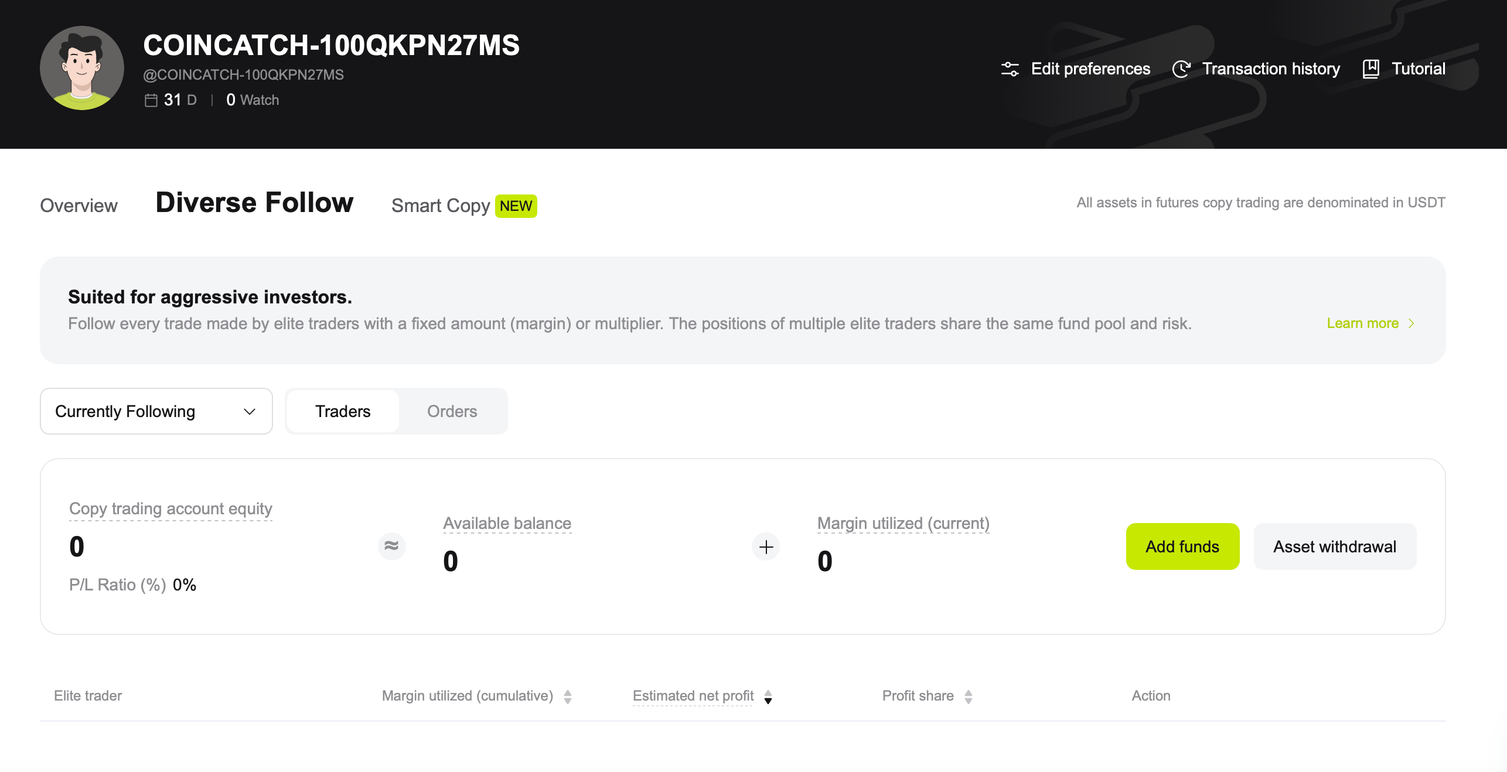This screenshot has width=1507, height=772.
Task: Sort by Margin utilized (cumulative) arrows
Action: pos(568,696)
